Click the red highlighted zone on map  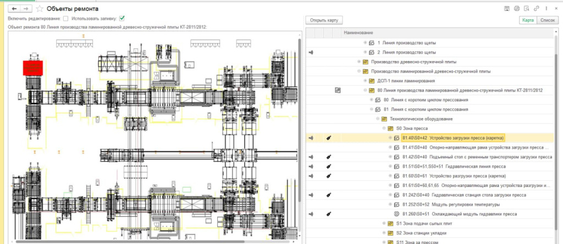point(32,68)
